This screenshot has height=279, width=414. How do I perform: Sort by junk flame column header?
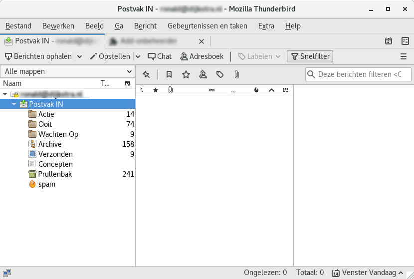click(256, 90)
